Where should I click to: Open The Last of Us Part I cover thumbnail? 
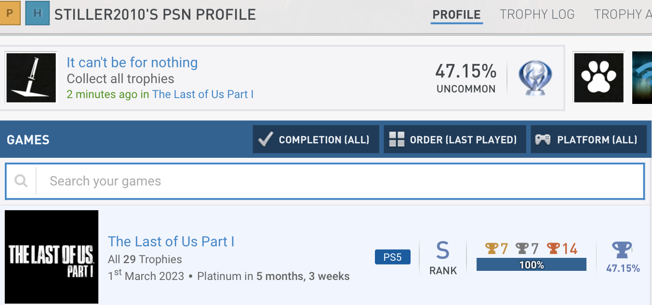pos(52,256)
